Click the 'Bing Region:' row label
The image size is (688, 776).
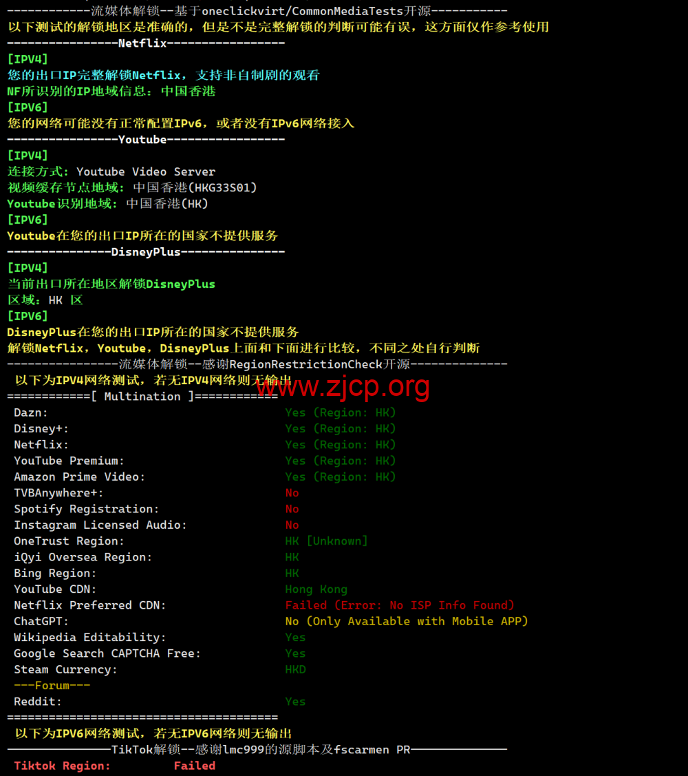[x=55, y=573]
